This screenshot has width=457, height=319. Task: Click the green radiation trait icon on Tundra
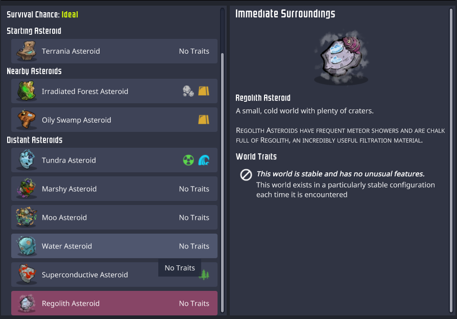point(188,160)
